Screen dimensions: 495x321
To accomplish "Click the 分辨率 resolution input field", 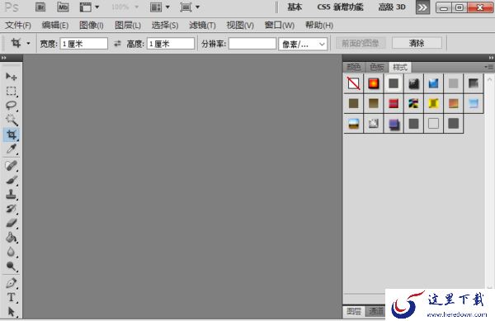I will 252,44.
